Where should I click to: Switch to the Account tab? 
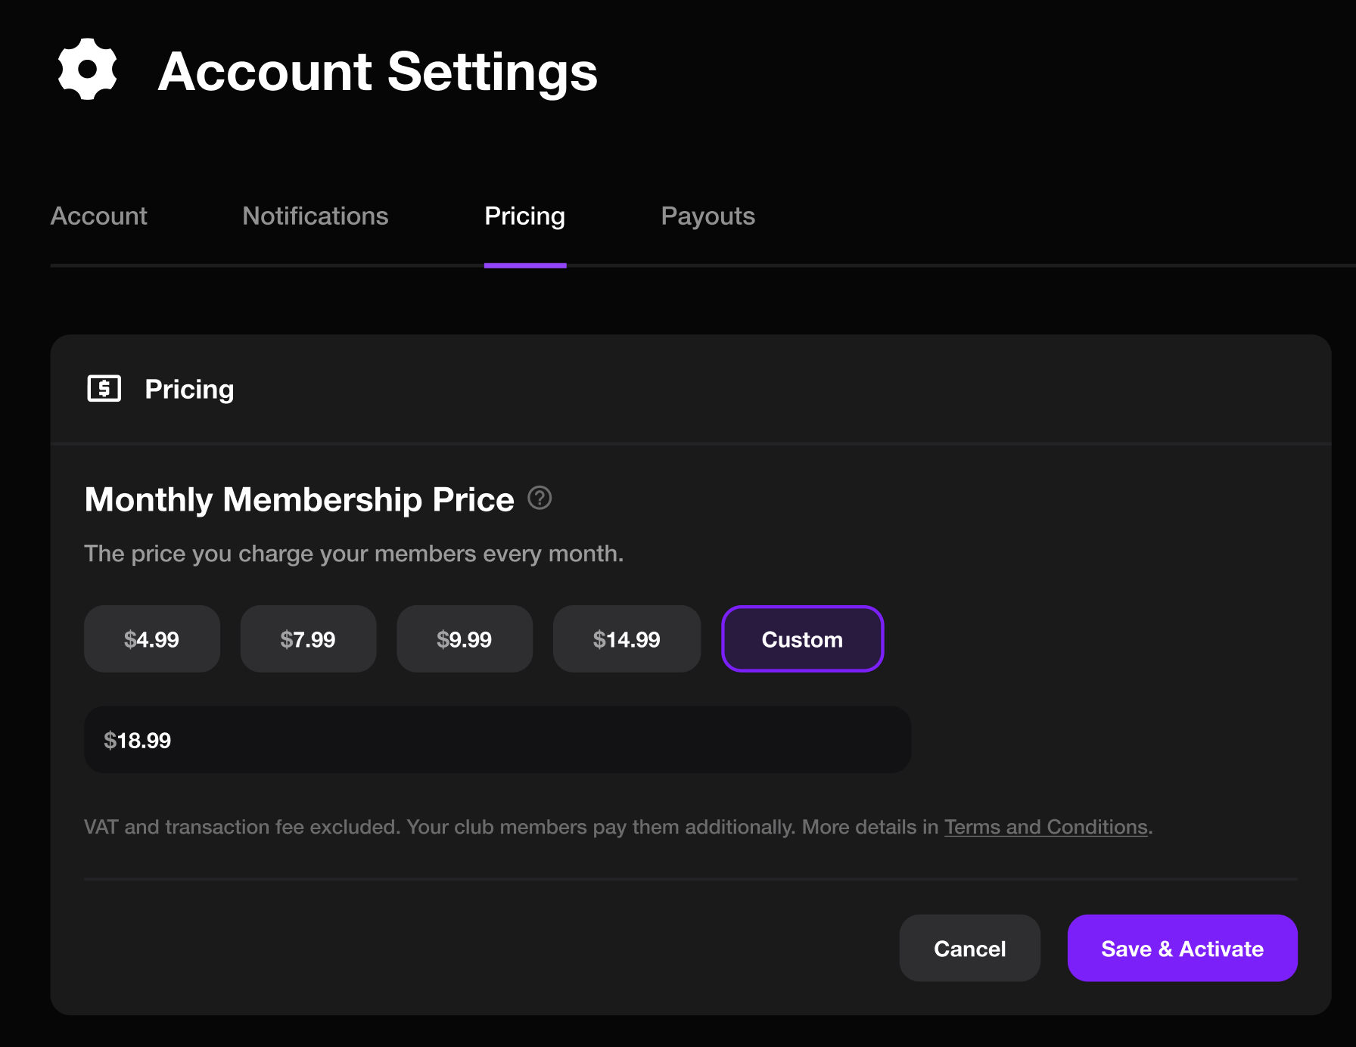click(x=99, y=216)
